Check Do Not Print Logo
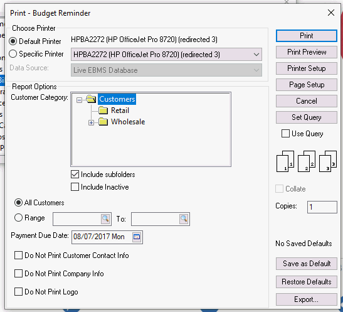Image resolution: width=343 pixels, height=312 pixels. (18, 292)
